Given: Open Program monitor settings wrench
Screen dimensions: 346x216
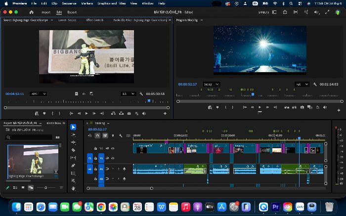Looking at the screenshot, I should click(x=315, y=85).
